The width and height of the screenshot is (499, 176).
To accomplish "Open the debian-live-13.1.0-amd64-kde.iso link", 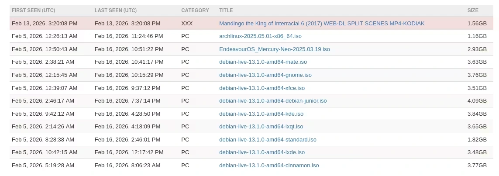I will [261, 114].
